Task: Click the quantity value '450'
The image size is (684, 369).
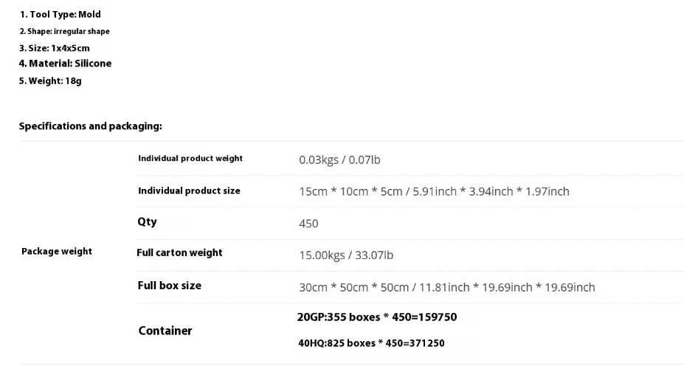Action: pos(308,224)
